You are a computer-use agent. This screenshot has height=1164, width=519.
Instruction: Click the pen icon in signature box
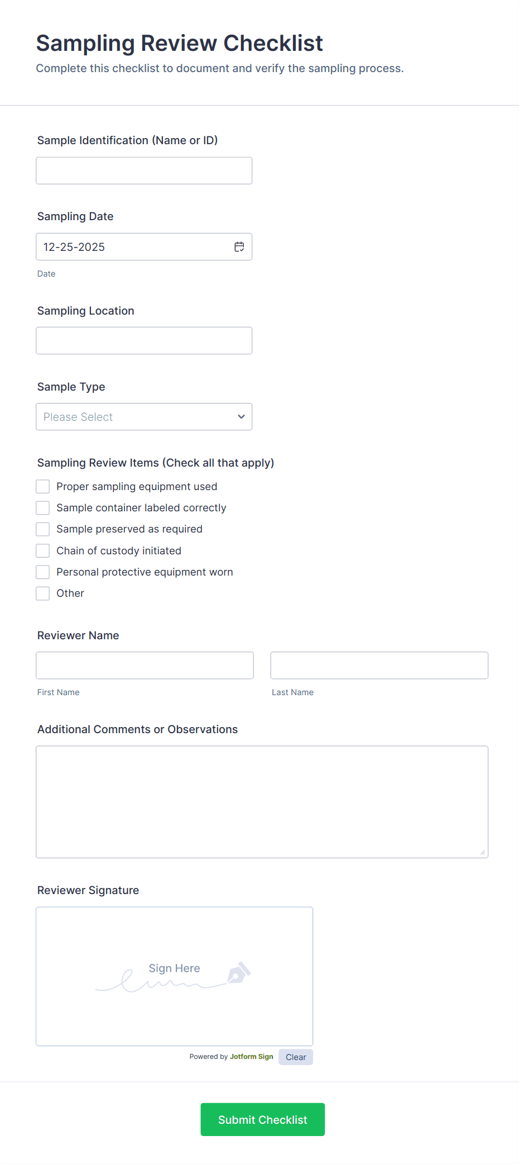tap(239, 973)
